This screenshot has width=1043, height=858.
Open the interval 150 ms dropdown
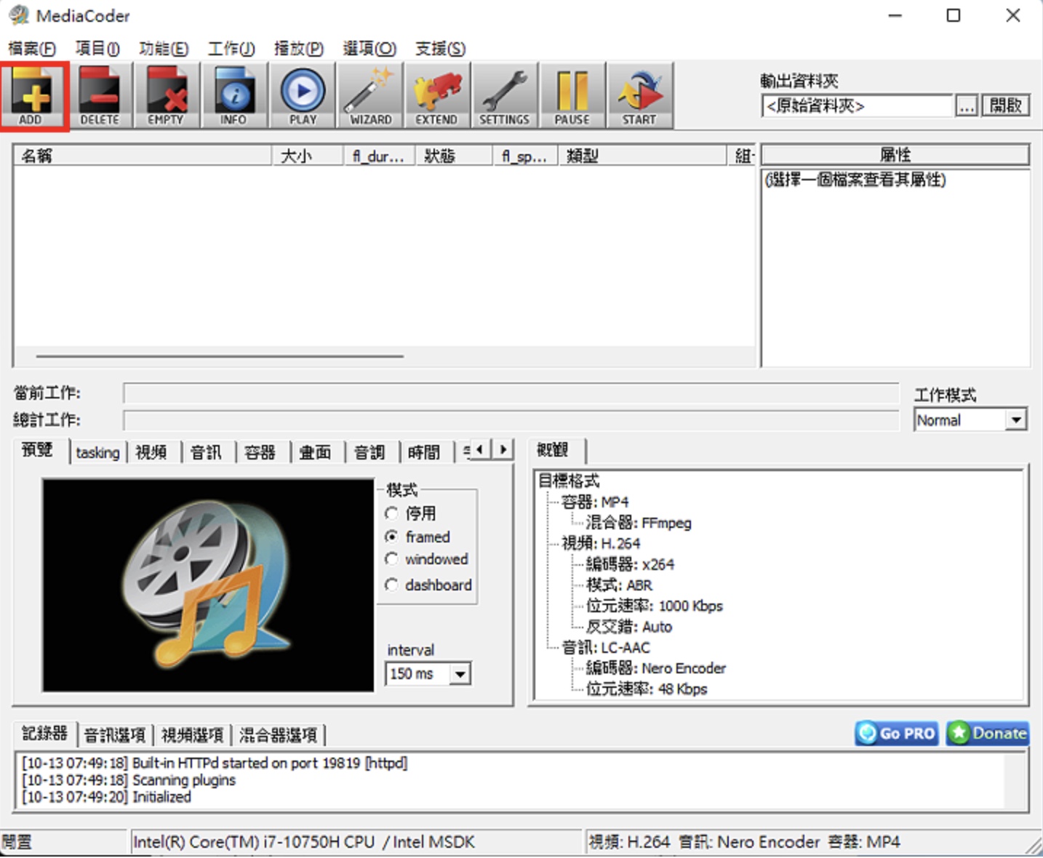428,674
